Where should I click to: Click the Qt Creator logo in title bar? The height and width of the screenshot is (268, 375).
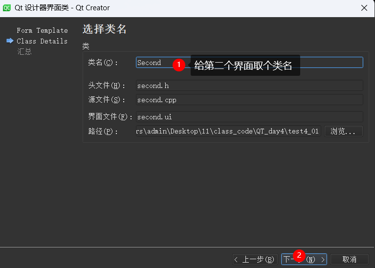tap(7, 8)
